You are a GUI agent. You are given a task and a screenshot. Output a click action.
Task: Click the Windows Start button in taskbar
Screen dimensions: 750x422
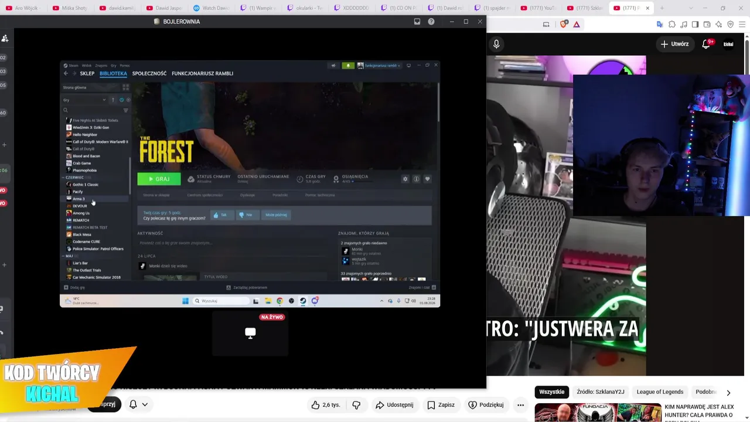(x=185, y=301)
